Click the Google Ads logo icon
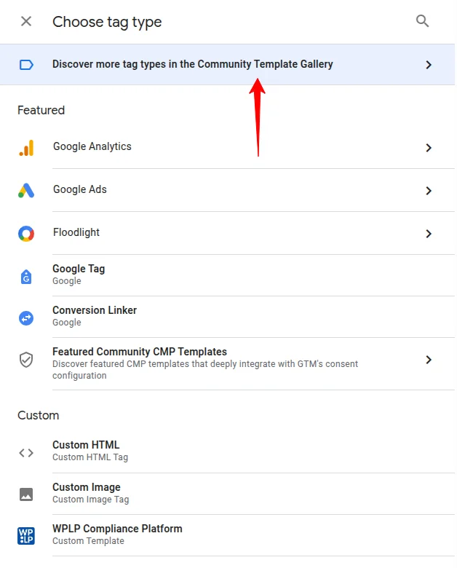457x568 pixels. click(x=26, y=191)
